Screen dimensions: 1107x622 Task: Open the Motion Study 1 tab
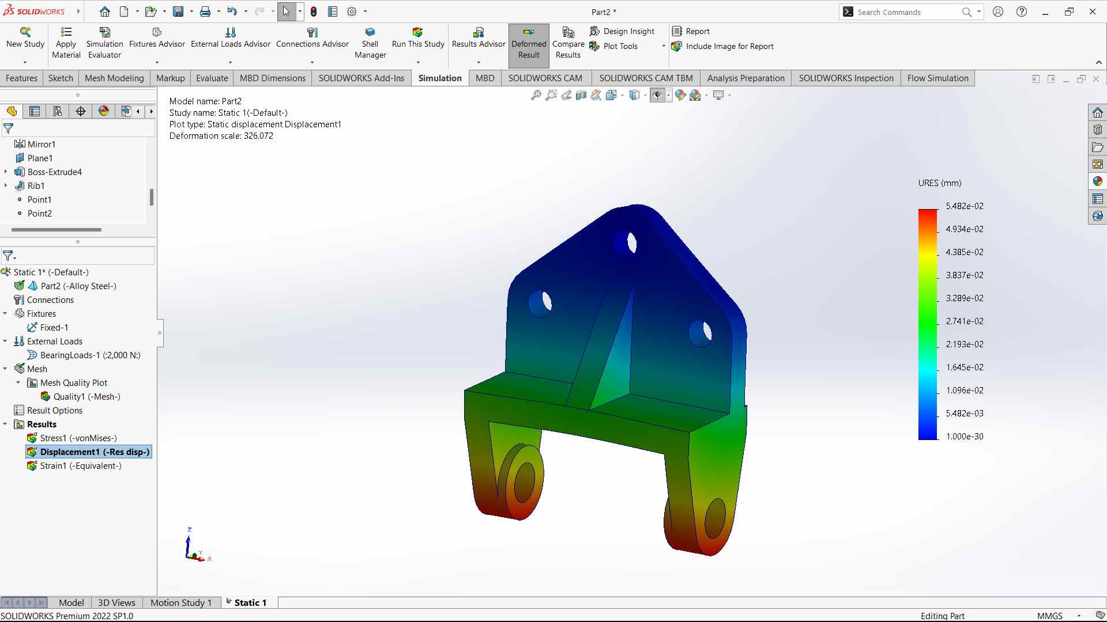(180, 602)
